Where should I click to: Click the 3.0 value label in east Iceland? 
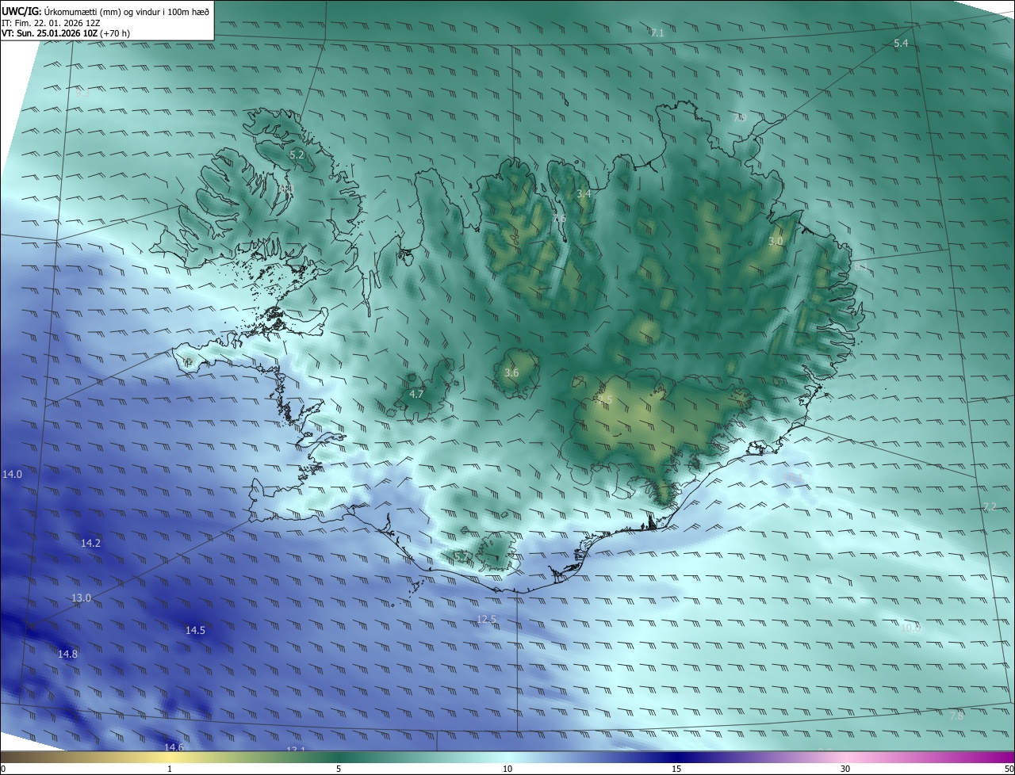[776, 241]
